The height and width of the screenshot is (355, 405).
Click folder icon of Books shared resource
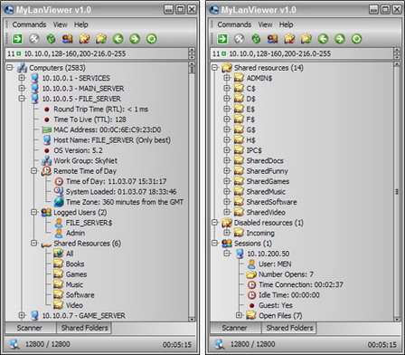point(58,264)
